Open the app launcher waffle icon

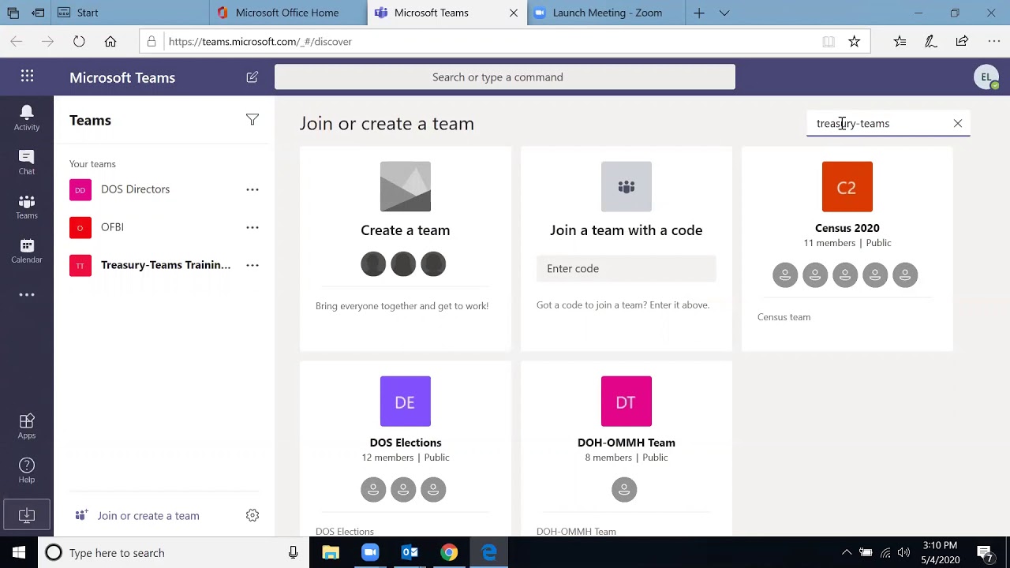coord(27,76)
